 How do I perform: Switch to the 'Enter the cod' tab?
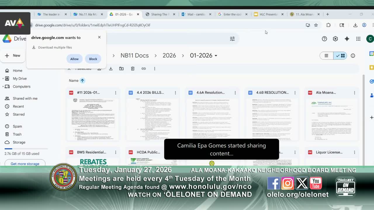tap(232, 14)
